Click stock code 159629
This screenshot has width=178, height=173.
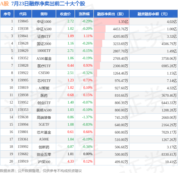23,51
